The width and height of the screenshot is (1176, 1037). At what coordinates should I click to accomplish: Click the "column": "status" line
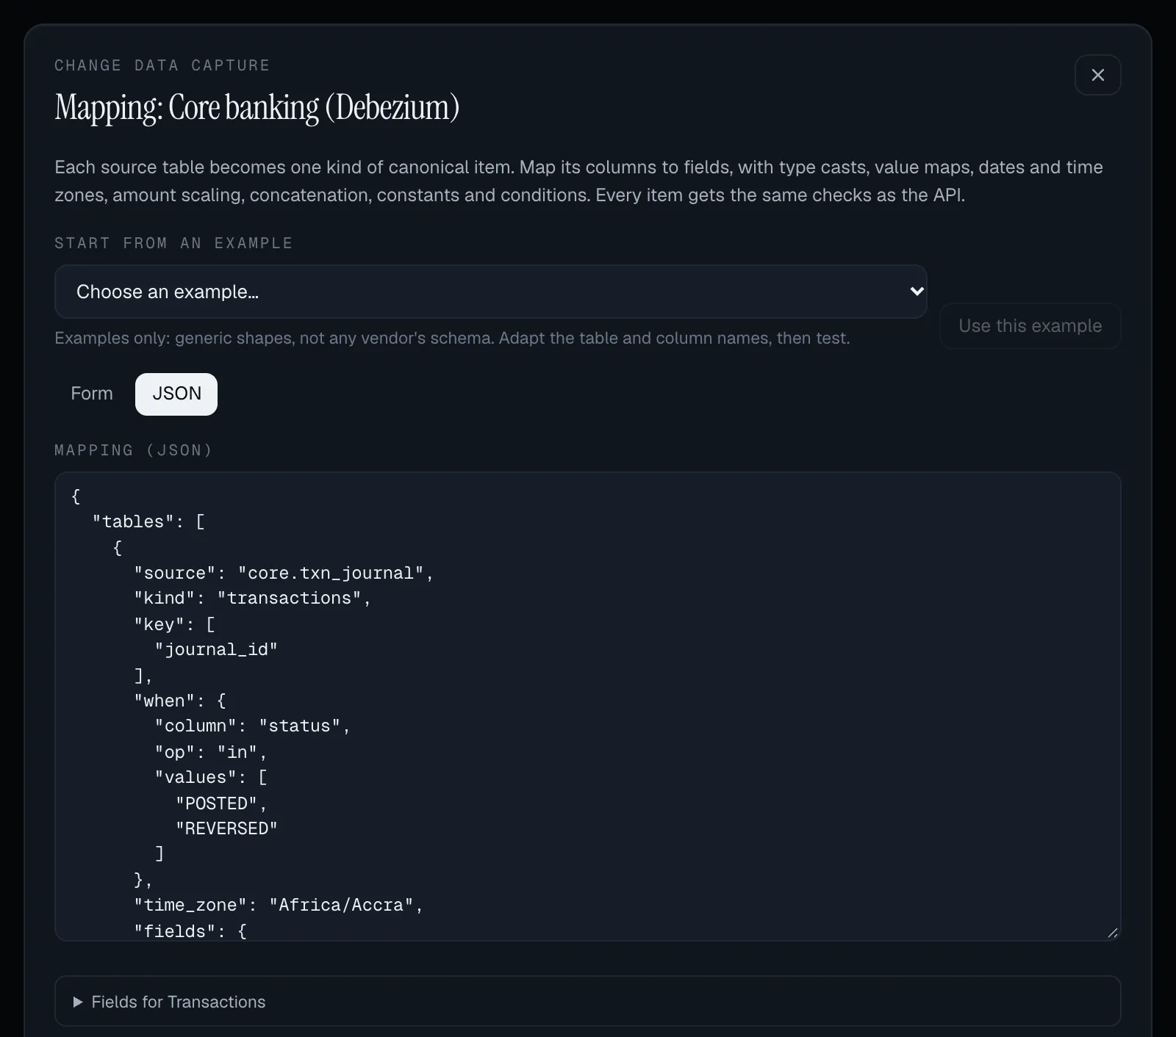click(x=252, y=726)
